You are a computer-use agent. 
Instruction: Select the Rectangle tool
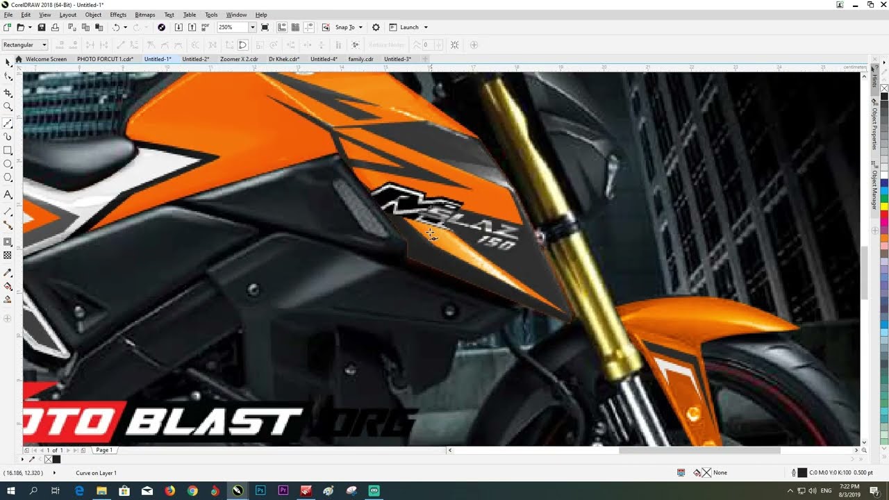pyautogui.click(x=8, y=151)
